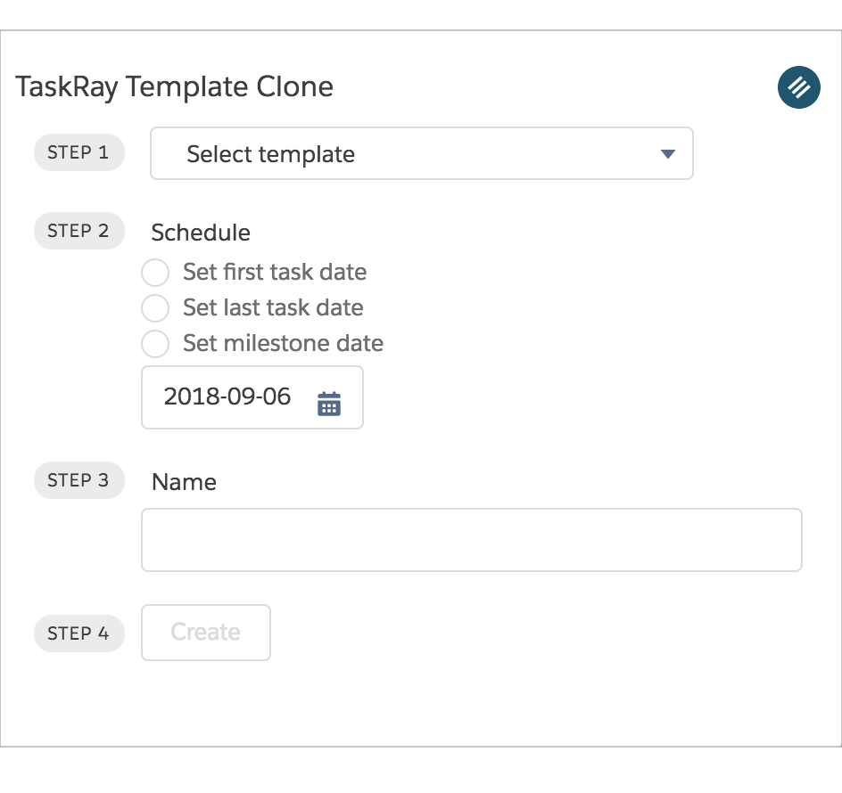Select Set last task date option
842x793 pixels.
click(x=155, y=308)
